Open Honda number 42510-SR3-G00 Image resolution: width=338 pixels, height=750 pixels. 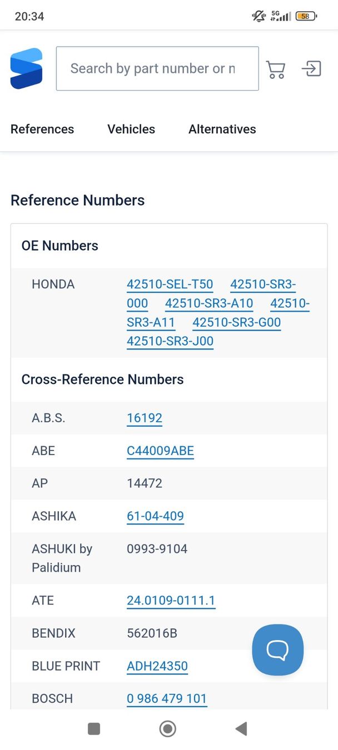[236, 322]
